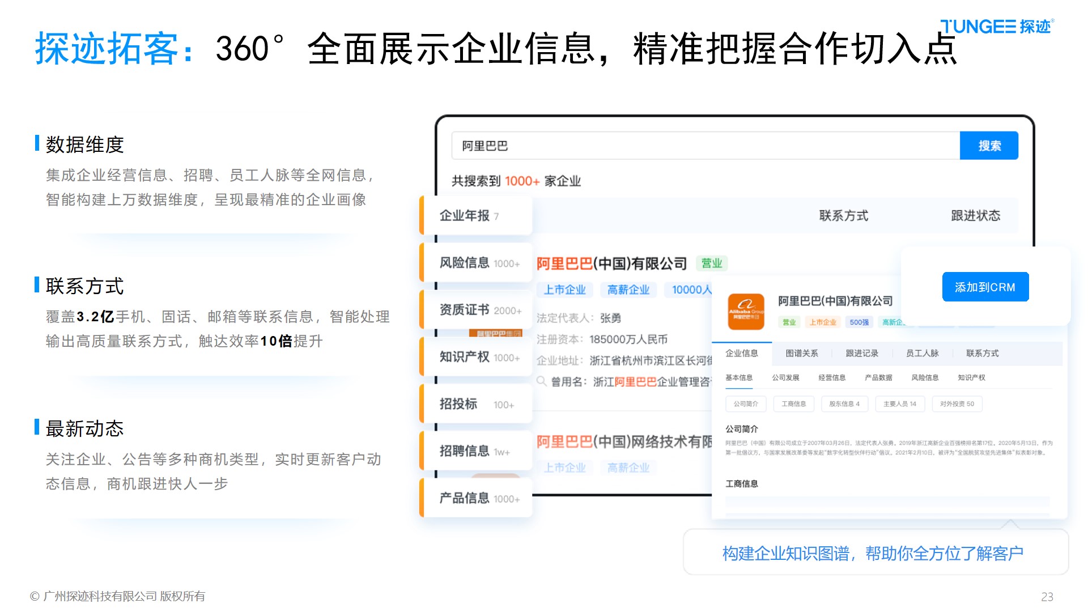Click the 上市企业 tag under first result
The width and height of the screenshot is (1088, 612).
pyautogui.click(x=564, y=290)
